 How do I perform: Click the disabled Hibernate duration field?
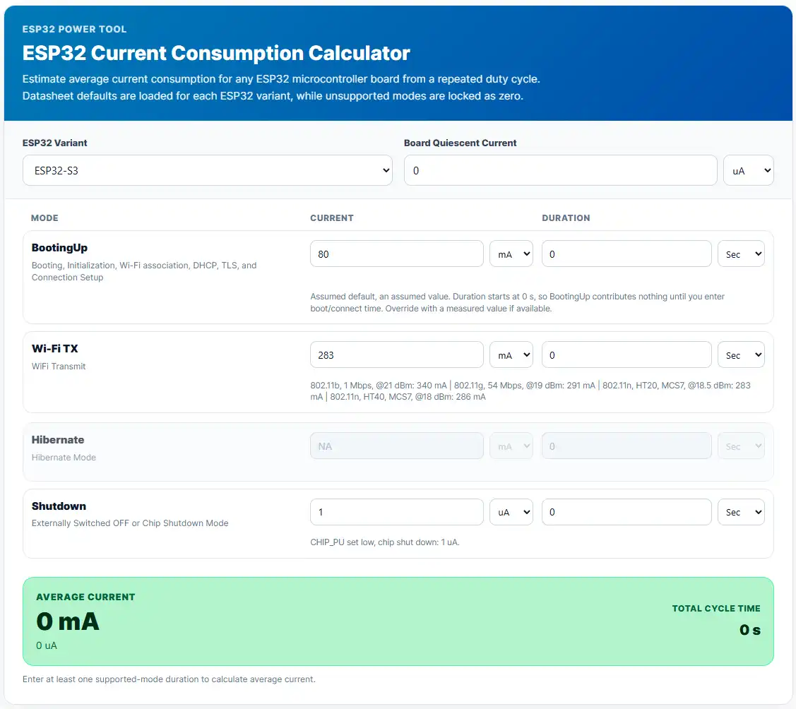tap(626, 446)
